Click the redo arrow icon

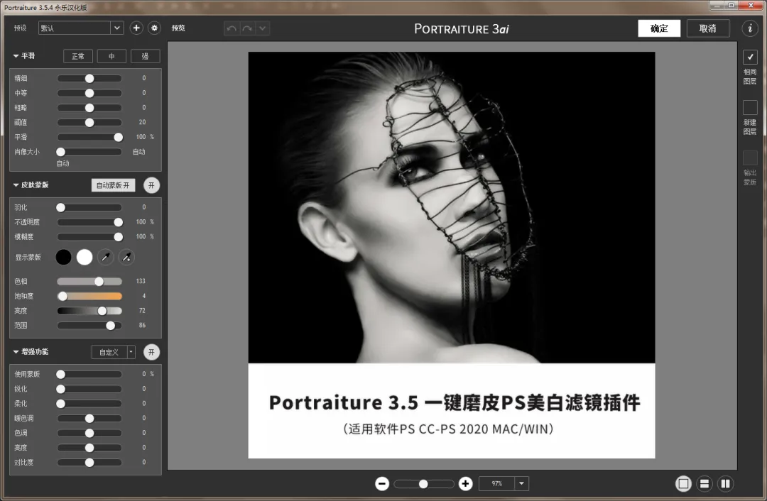coord(248,28)
